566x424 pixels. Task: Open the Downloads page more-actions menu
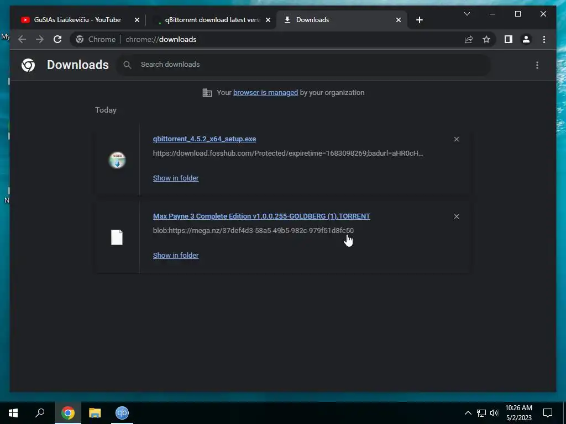[537, 65]
